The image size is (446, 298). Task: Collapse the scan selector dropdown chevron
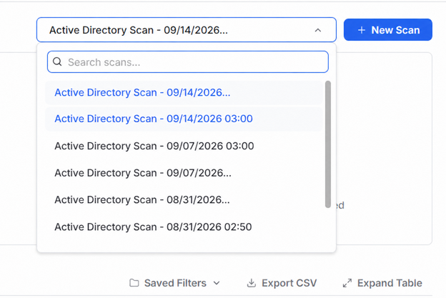318,30
